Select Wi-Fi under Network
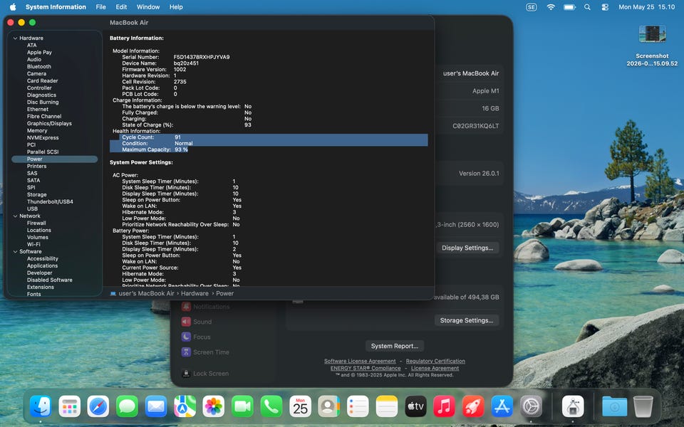Screen dimensions: 684x427 (x=33, y=244)
